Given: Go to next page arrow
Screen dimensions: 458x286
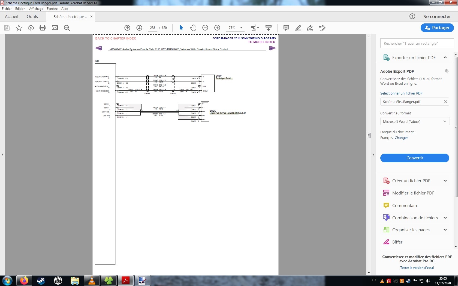Looking at the screenshot, I should pos(139,28).
